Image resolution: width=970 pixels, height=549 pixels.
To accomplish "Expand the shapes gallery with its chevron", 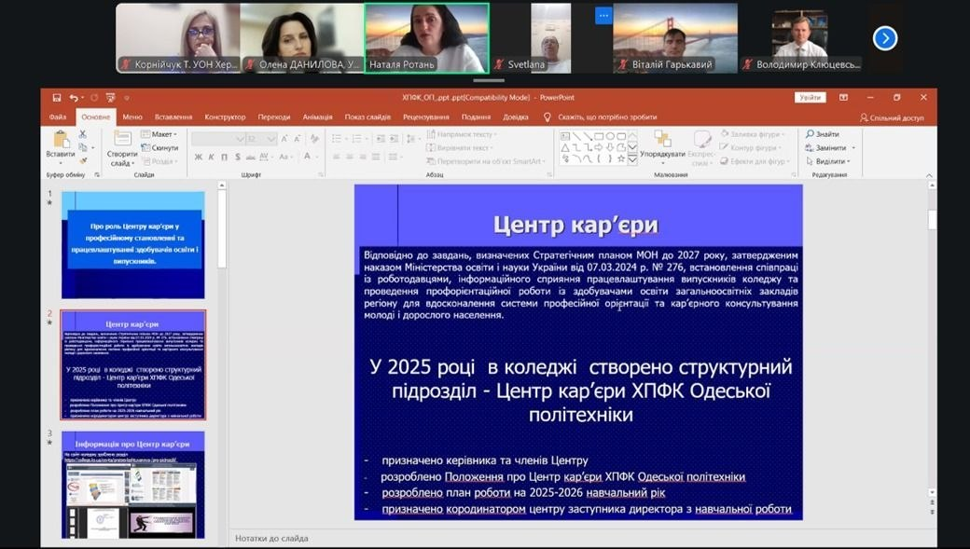I will pyautogui.click(x=633, y=159).
